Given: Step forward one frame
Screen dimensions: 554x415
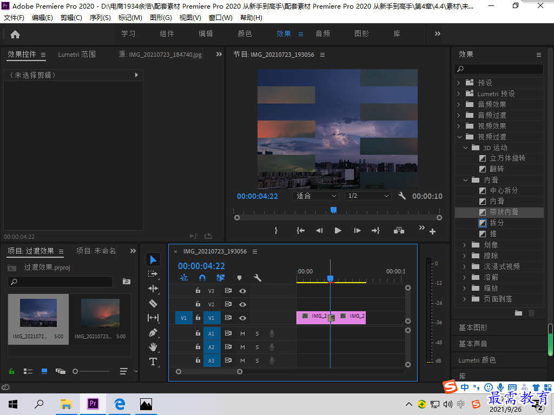Looking at the screenshot, I should pyautogui.click(x=357, y=230).
